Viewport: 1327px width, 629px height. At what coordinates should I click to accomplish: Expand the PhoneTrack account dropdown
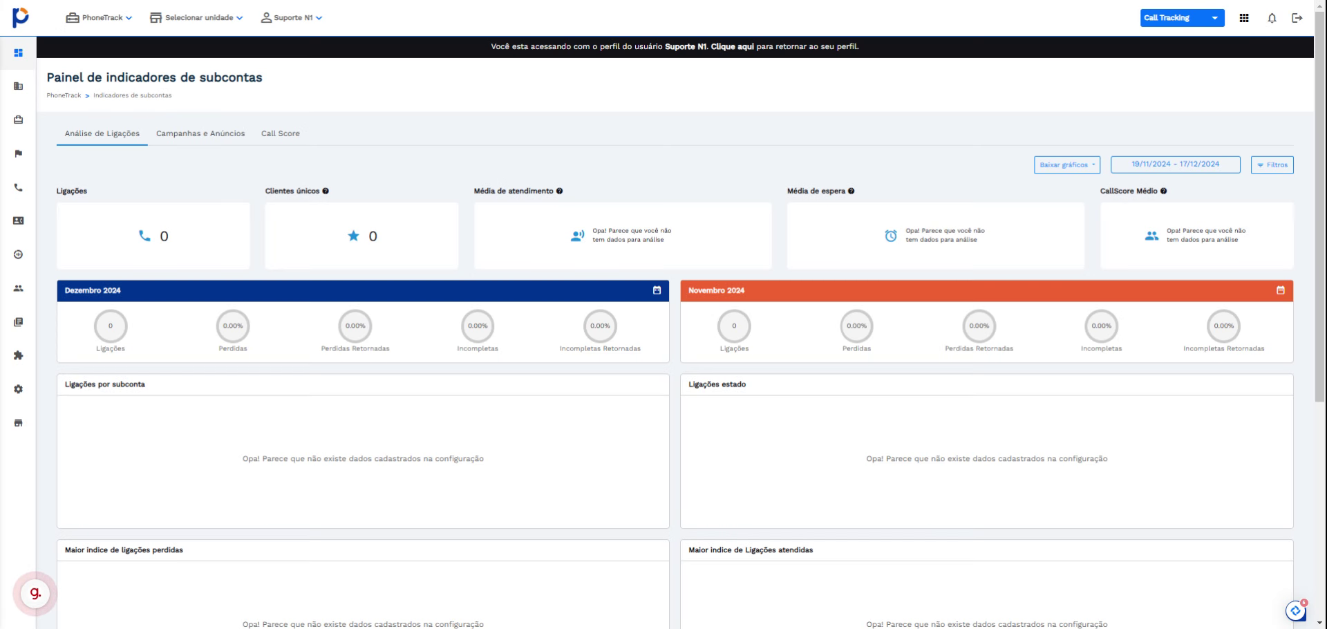point(99,18)
